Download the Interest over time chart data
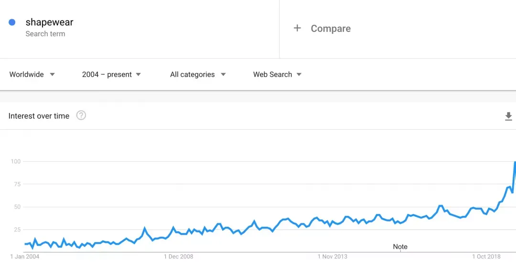The image size is (516, 272). [508, 116]
